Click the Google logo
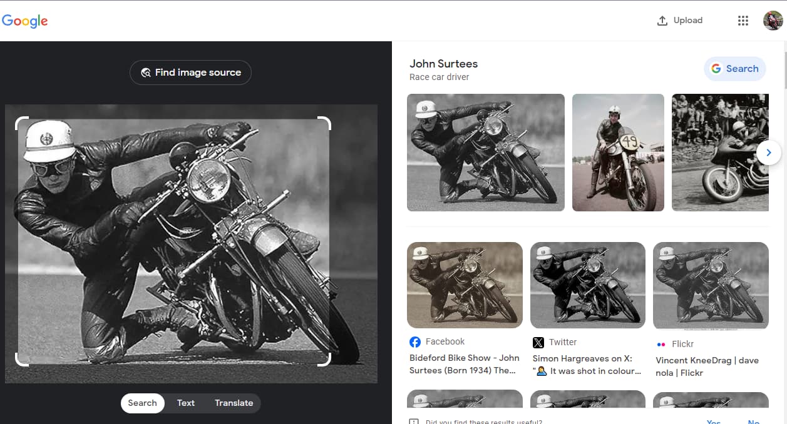The image size is (787, 424). 25,21
